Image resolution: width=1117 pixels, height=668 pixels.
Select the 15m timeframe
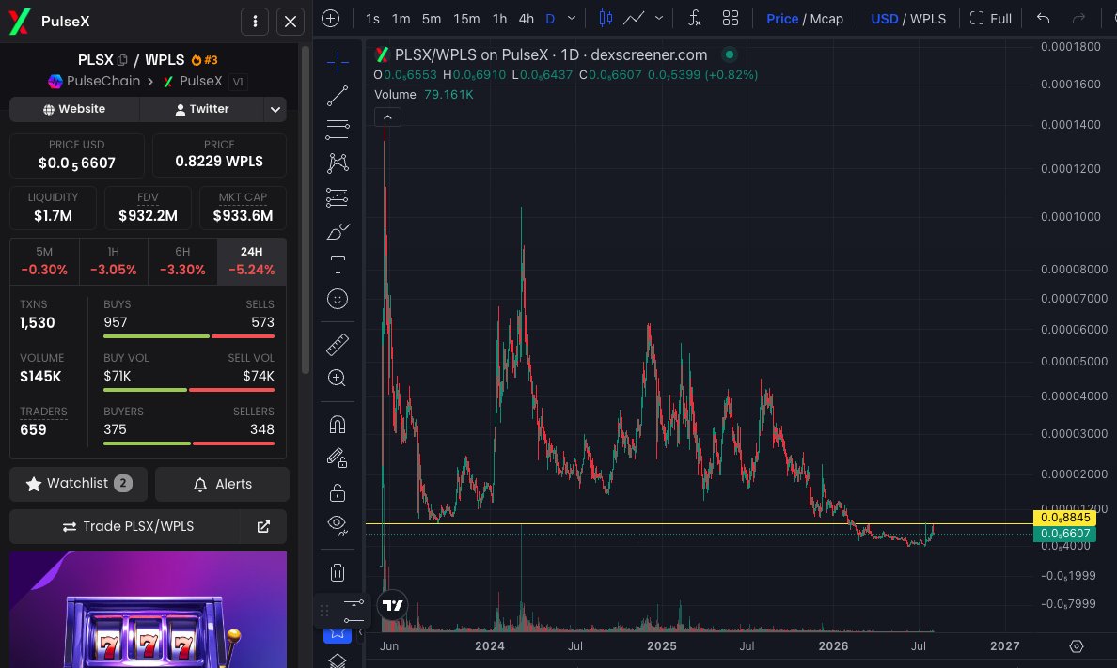[466, 19]
